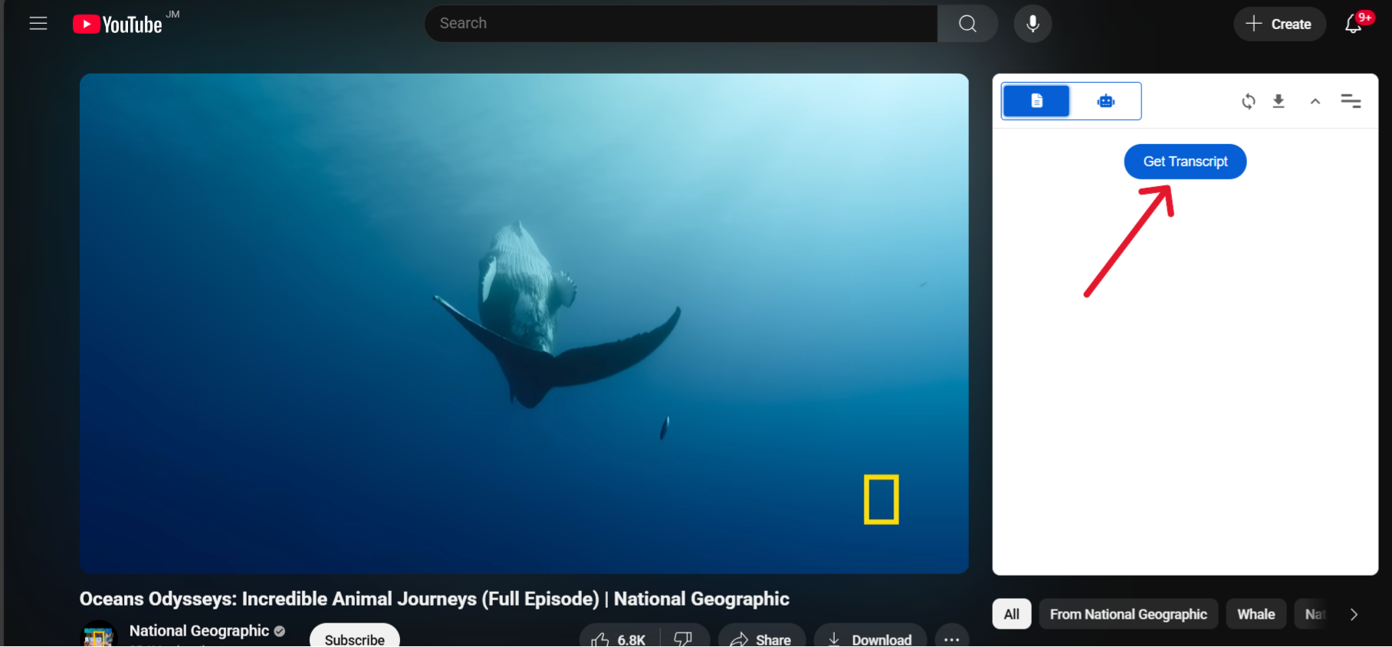
Task: Collapse the transcript panel with the up chevron
Action: coord(1315,101)
